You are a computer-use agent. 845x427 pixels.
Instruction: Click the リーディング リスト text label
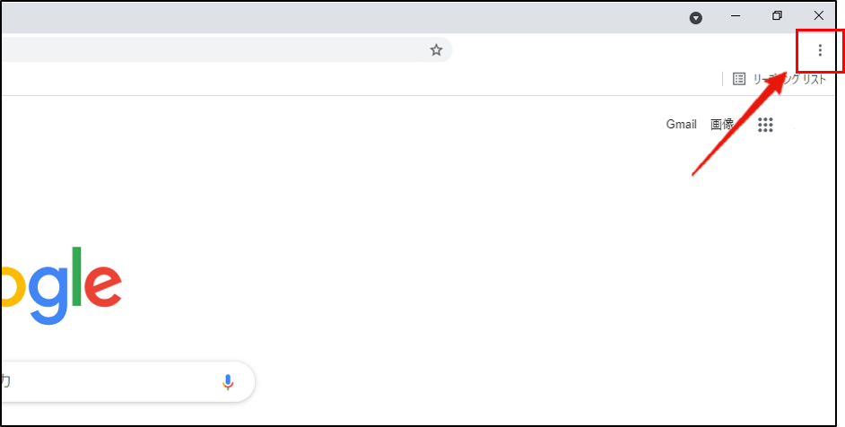coord(789,79)
